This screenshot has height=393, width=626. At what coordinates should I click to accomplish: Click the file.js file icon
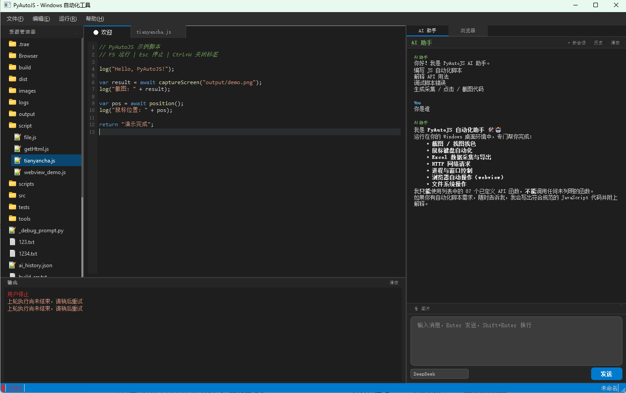[x=17, y=137]
